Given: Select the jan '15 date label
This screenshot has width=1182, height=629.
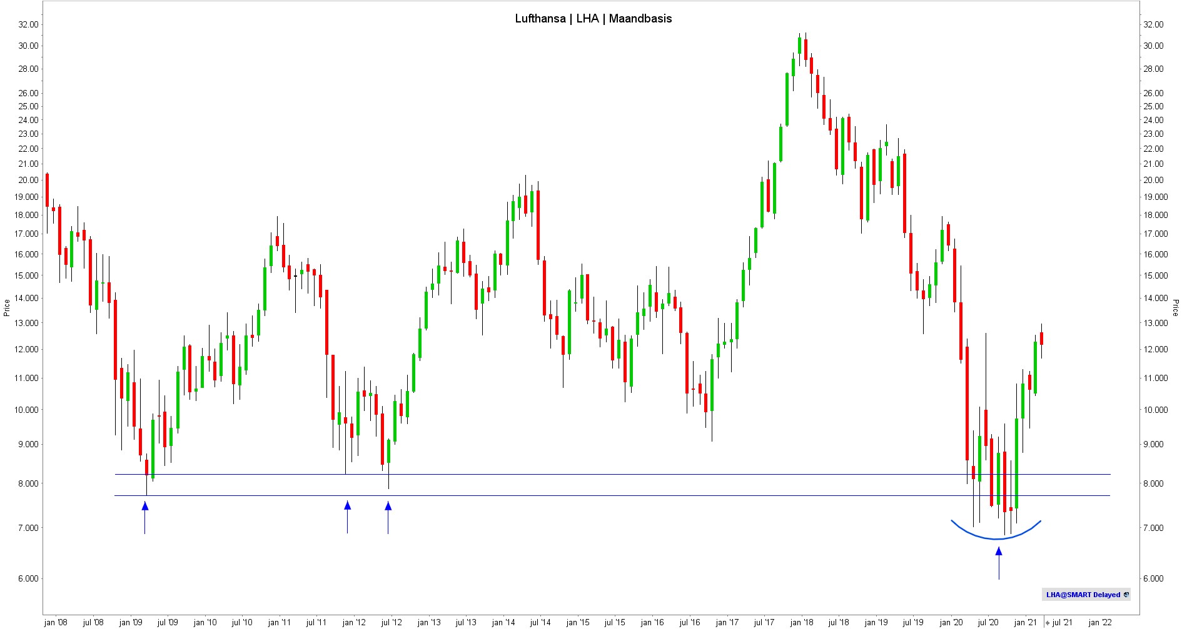Looking at the screenshot, I should point(578,622).
